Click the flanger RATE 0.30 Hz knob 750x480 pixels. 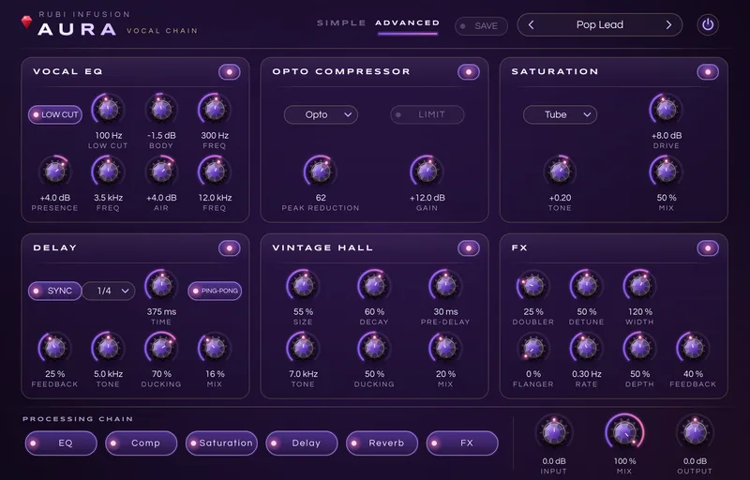click(587, 348)
